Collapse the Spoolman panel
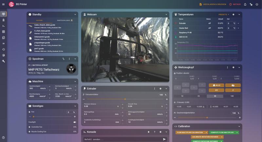 click(x=75, y=59)
